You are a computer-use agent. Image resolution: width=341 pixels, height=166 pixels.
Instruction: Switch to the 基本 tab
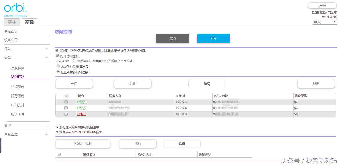(12, 22)
